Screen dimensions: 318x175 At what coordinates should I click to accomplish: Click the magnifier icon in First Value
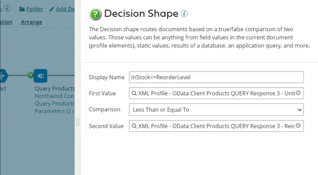coord(134,93)
